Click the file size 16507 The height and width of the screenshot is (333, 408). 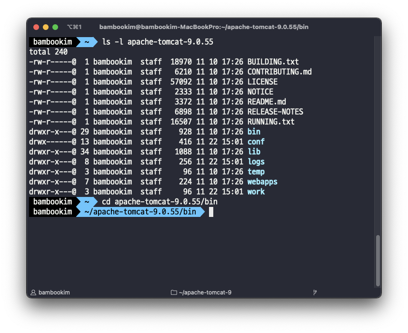tap(181, 122)
